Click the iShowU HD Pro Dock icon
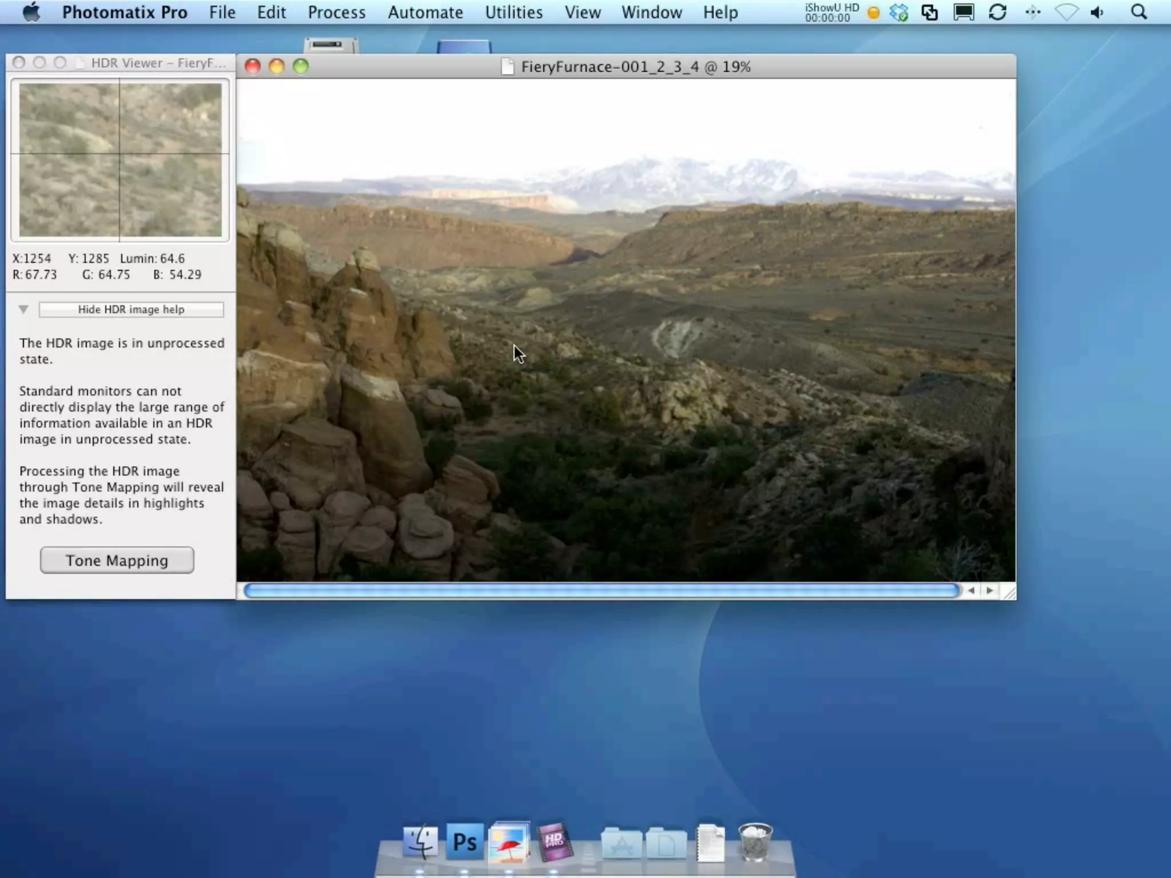1171x878 pixels. tap(553, 842)
